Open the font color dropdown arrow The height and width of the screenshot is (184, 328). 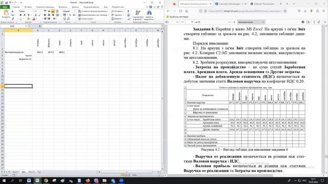[36, 19]
